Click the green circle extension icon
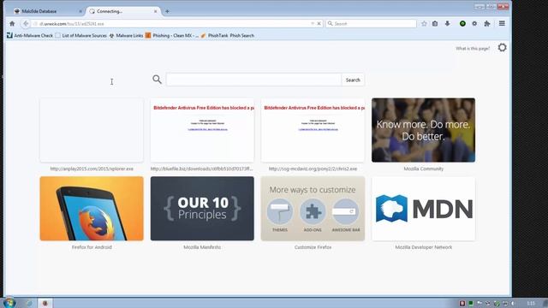 click(x=462, y=24)
